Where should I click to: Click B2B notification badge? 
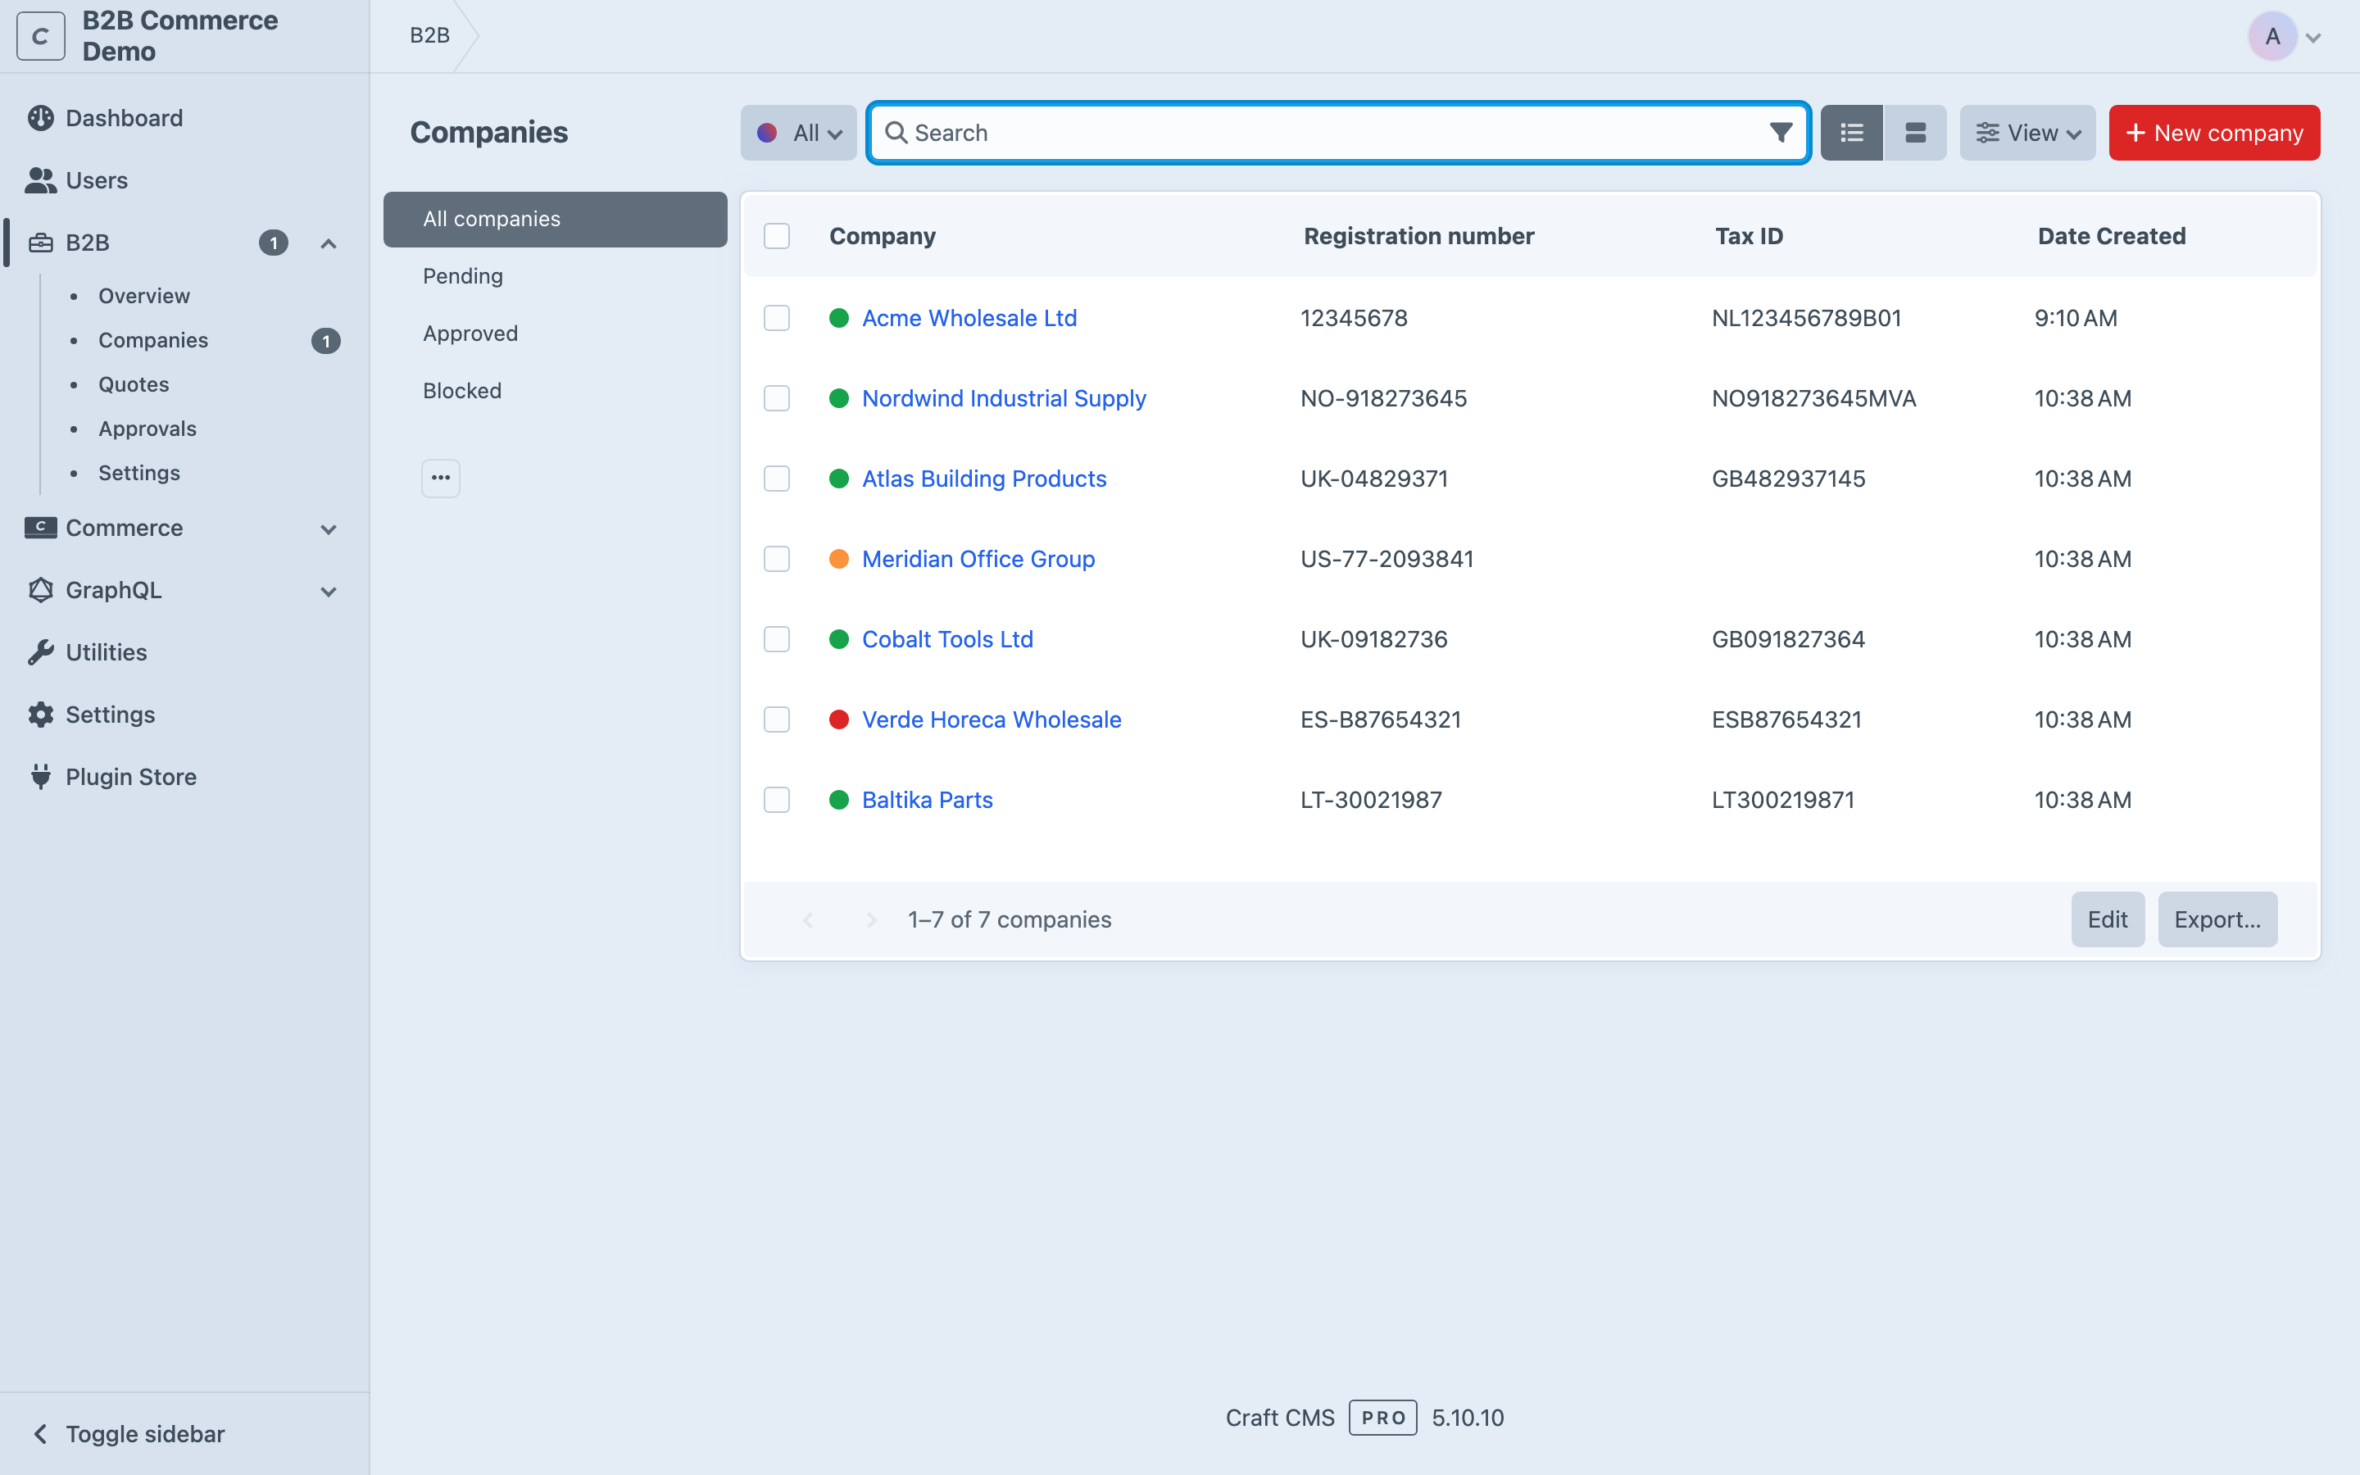pyautogui.click(x=273, y=243)
